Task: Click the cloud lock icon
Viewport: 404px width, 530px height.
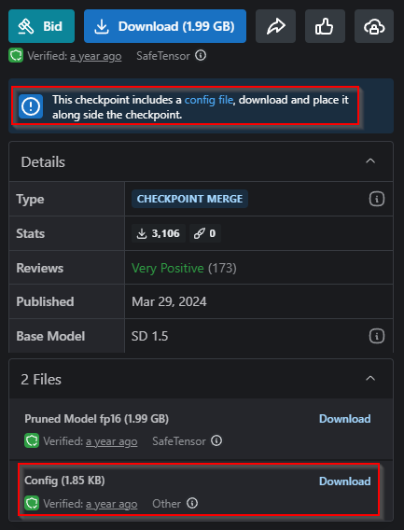Action: 374,26
